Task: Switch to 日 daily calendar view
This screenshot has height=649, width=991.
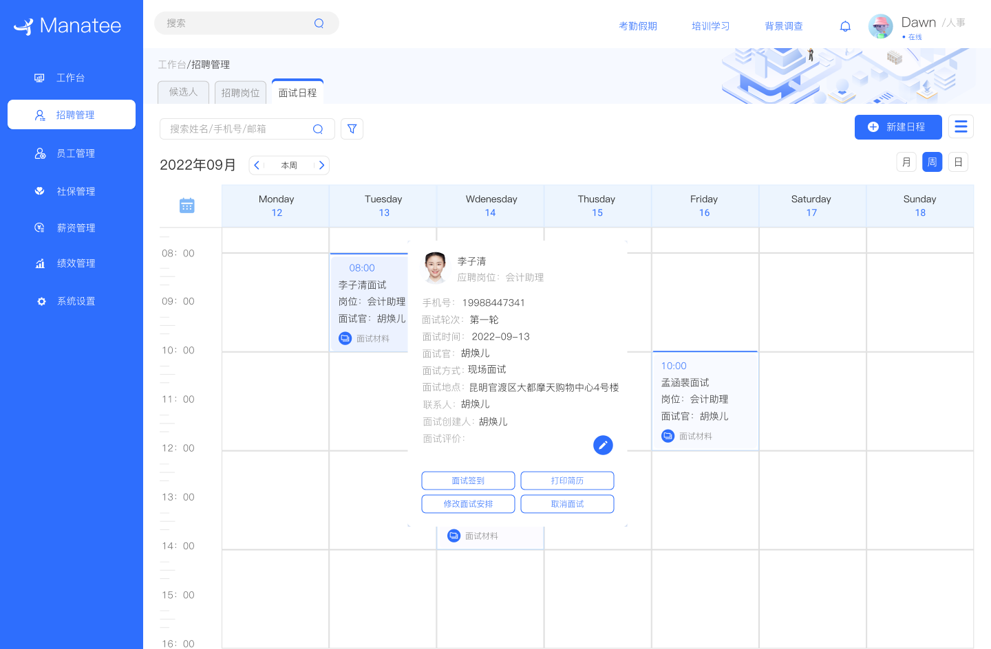Action: [958, 162]
